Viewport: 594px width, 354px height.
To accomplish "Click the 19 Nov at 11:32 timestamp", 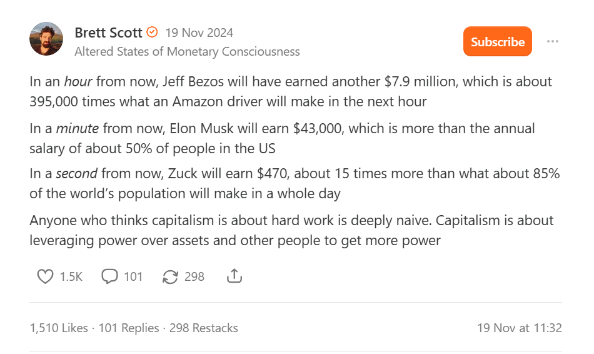I will point(519,328).
